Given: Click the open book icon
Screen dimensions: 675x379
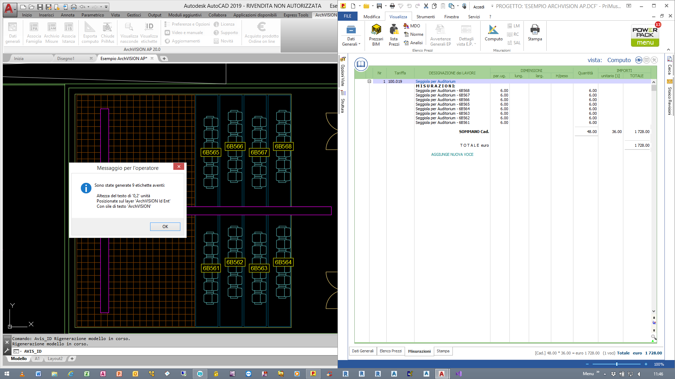Looking at the screenshot, I should pos(361,64).
